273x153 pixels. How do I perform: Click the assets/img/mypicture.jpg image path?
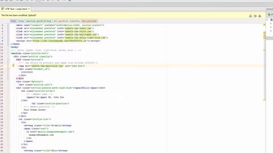pyautogui.click(x=47, y=66)
